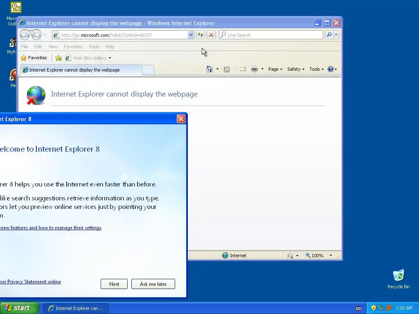419x314 pixels.
Task: Expand the Web Slice Gallery dropdown arrow
Action: pyautogui.click(x=110, y=58)
